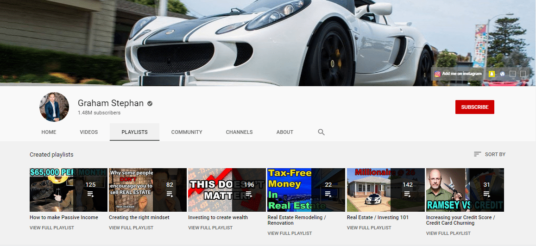This screenshot has width=536, height=246.
Task: Click the 'Creating the right mindset' title
Action: [x=139, y=218]
